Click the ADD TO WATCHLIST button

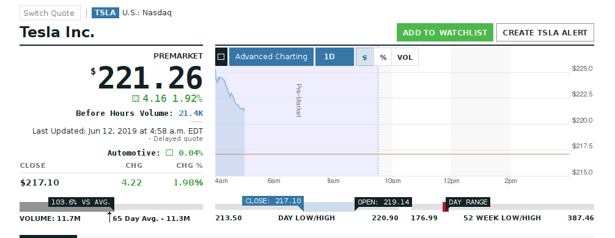[445, 32]
